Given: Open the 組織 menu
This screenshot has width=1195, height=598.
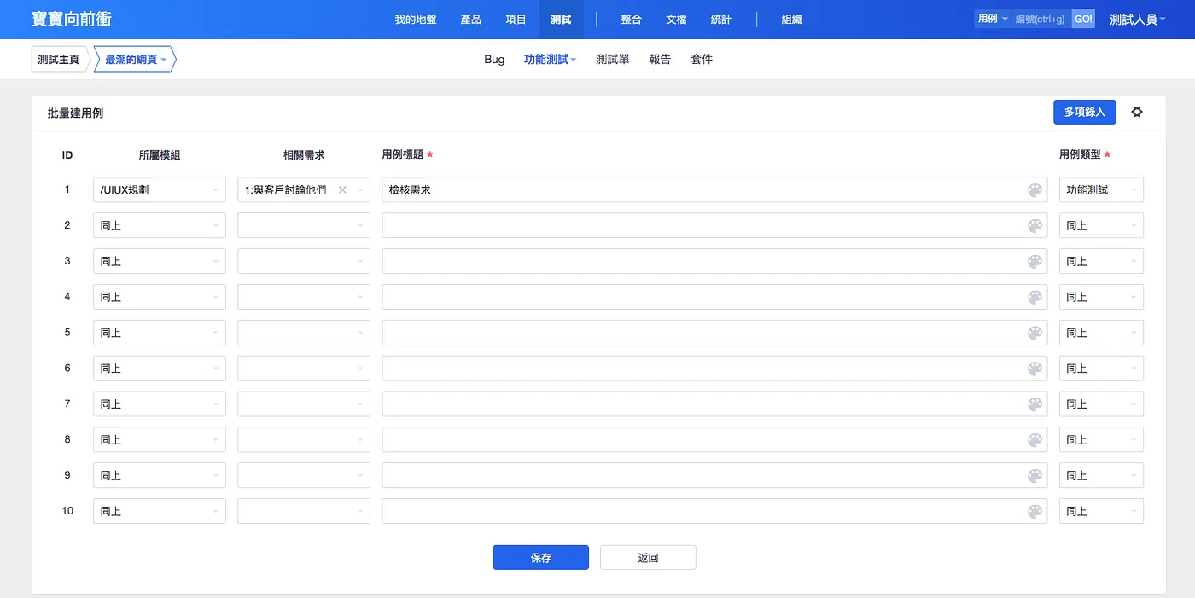Looking at the screenshot, I should click(792, 20).
